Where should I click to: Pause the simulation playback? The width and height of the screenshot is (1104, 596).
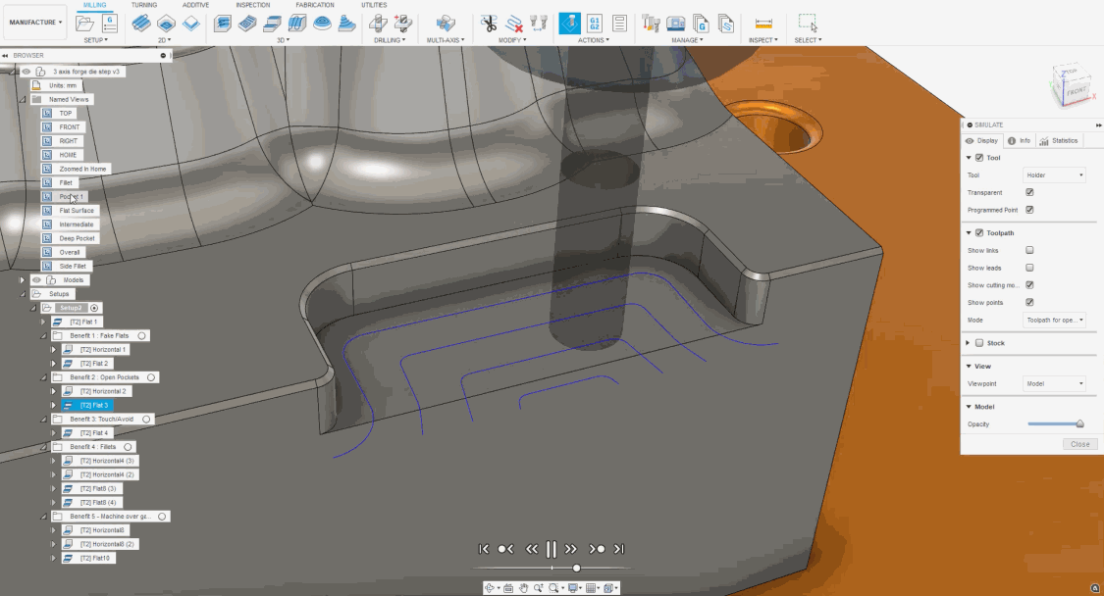click(x=552, y=549)
